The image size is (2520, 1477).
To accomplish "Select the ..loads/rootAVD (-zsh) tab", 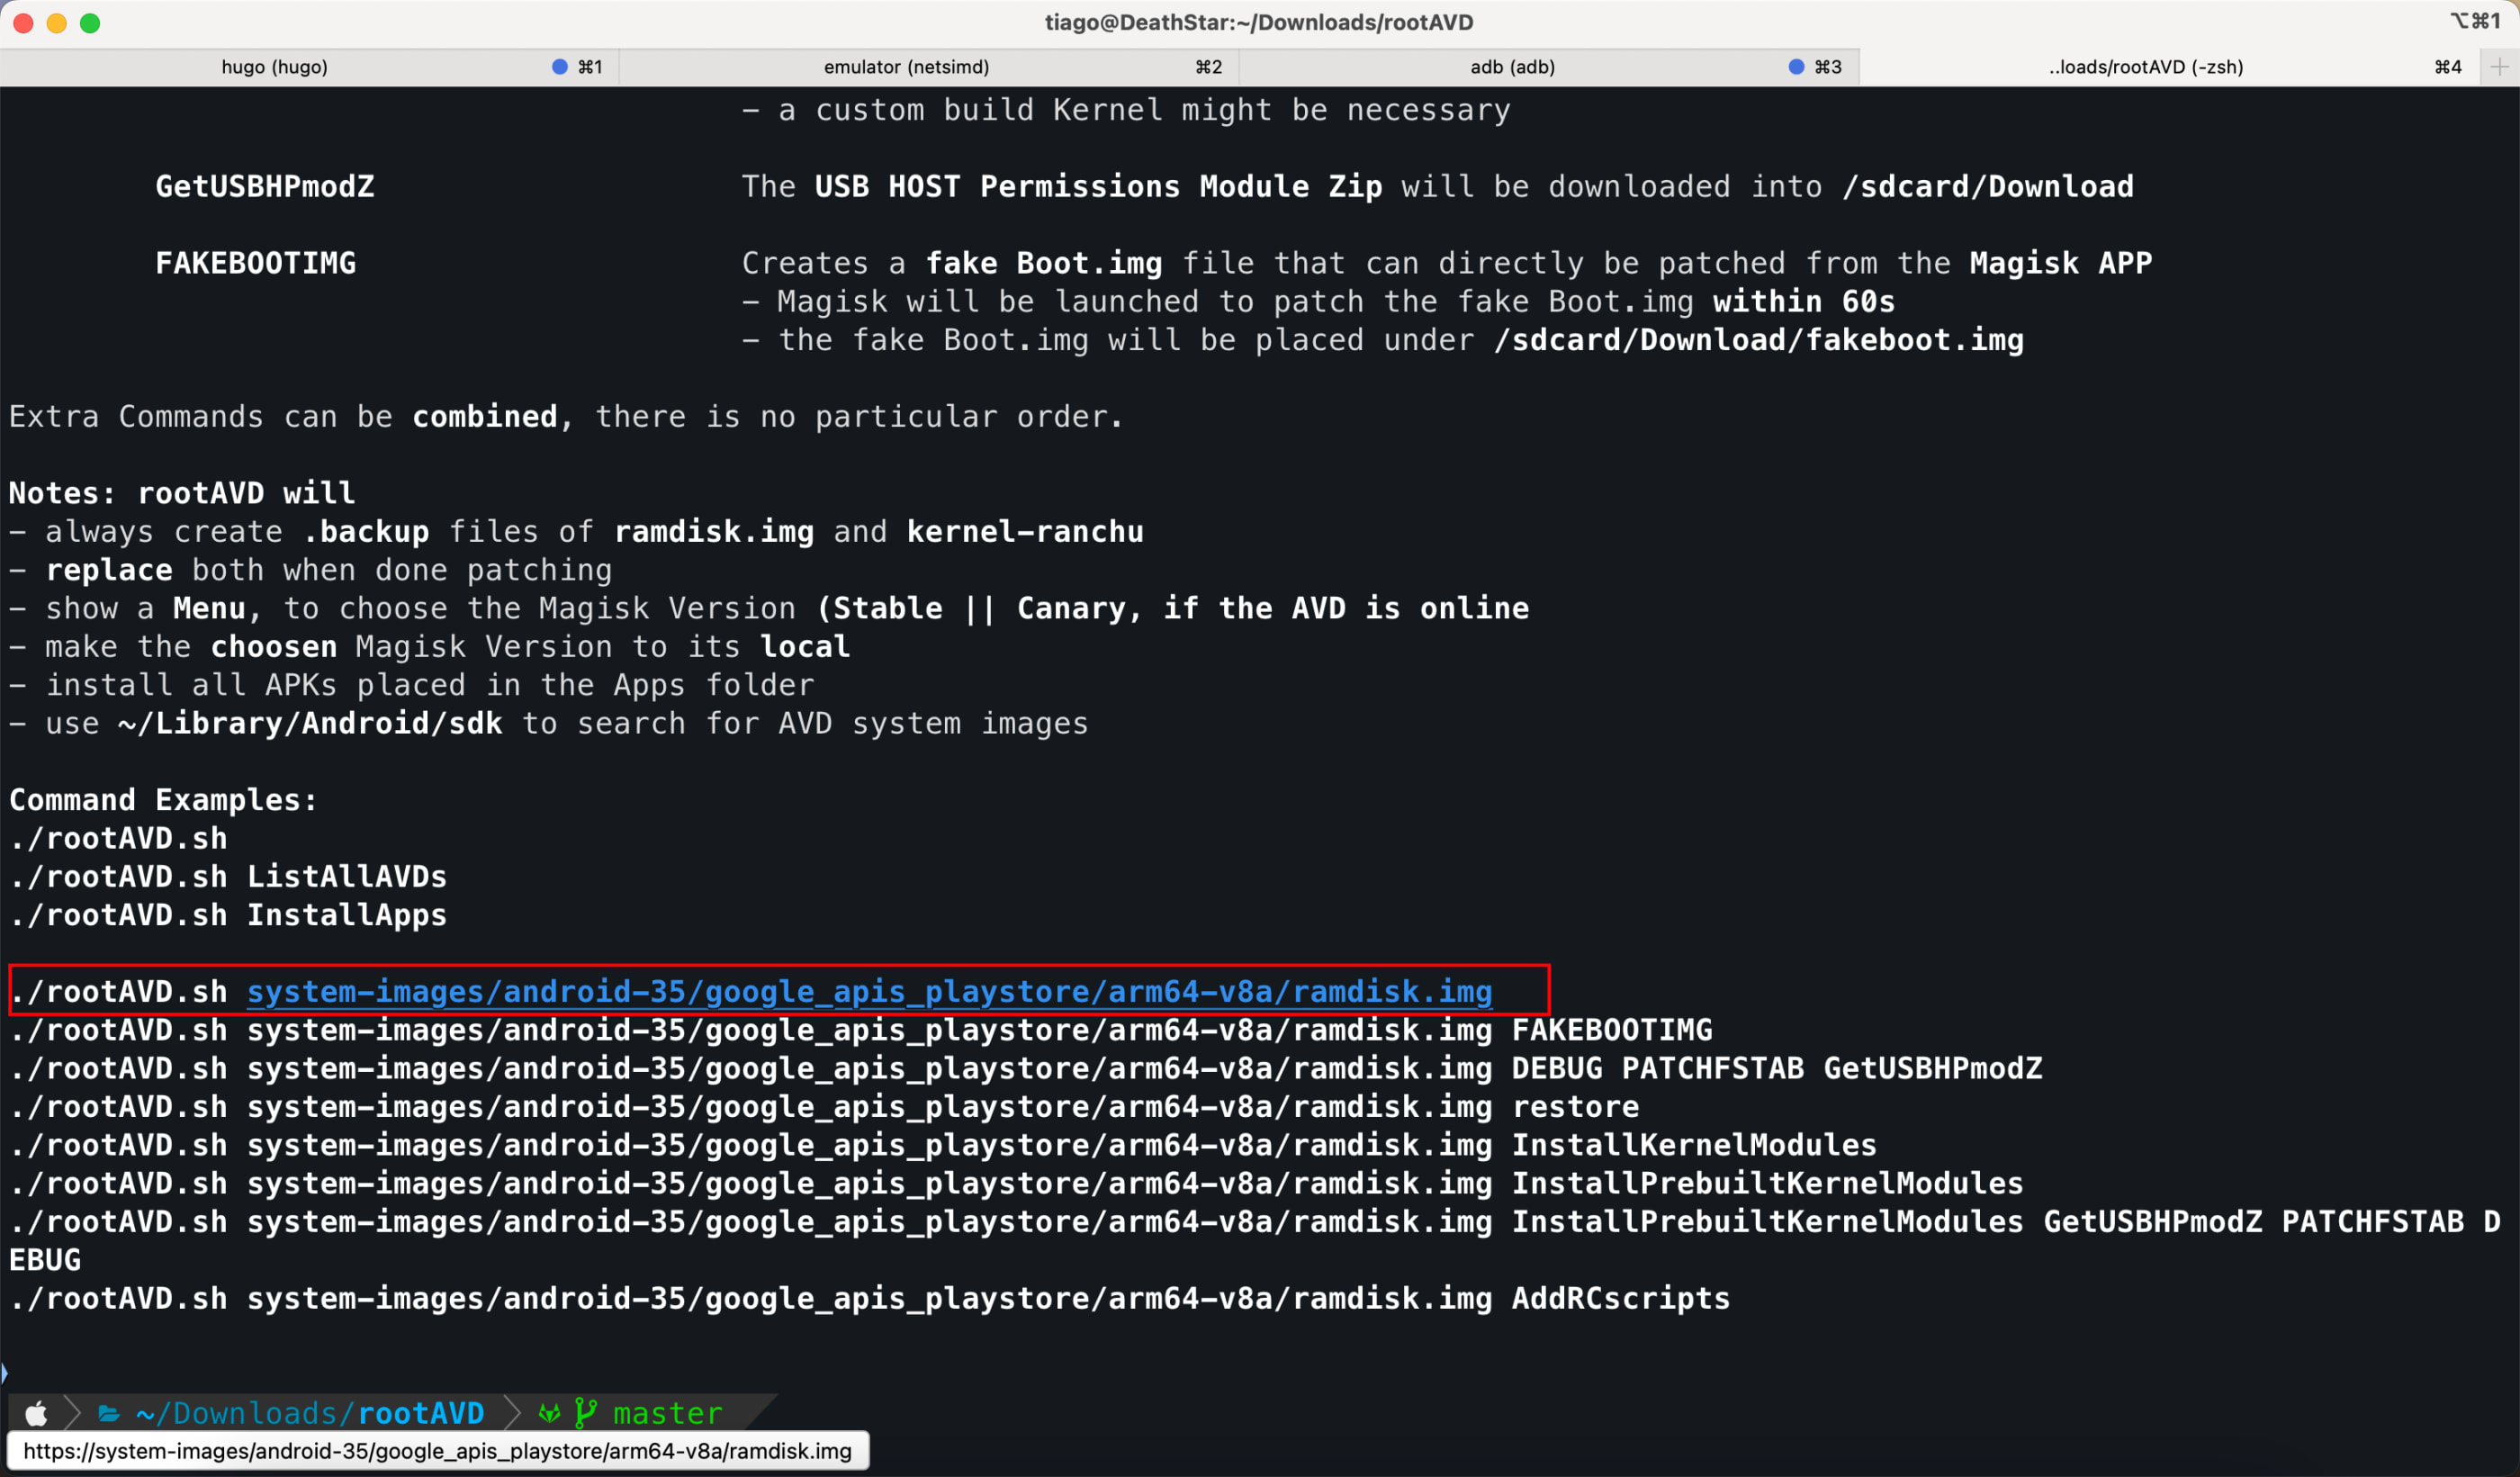I will [2145, 67].
